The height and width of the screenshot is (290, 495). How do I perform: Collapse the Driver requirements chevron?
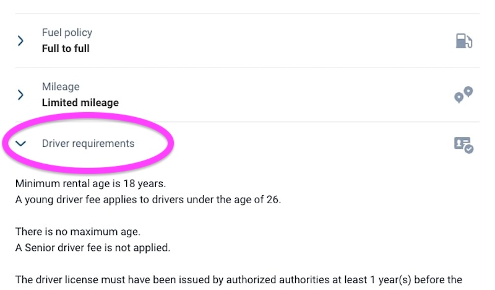click(20, 144)
